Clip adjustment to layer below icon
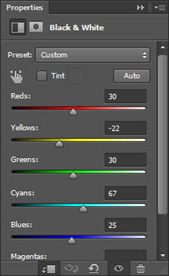This screenshot has height=276, width=169. tap(49, 269)
